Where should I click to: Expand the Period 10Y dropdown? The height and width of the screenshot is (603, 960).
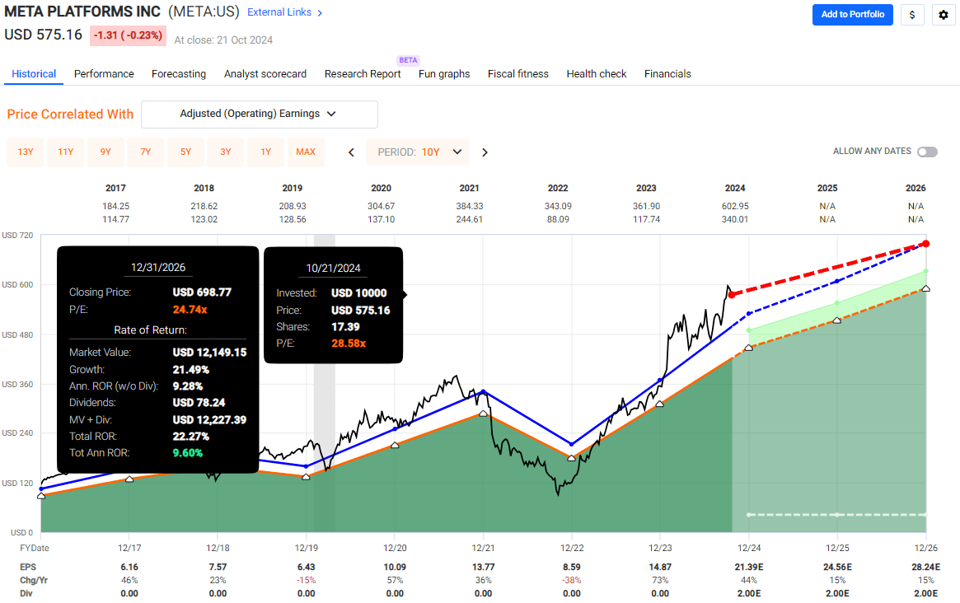[423, 152]
